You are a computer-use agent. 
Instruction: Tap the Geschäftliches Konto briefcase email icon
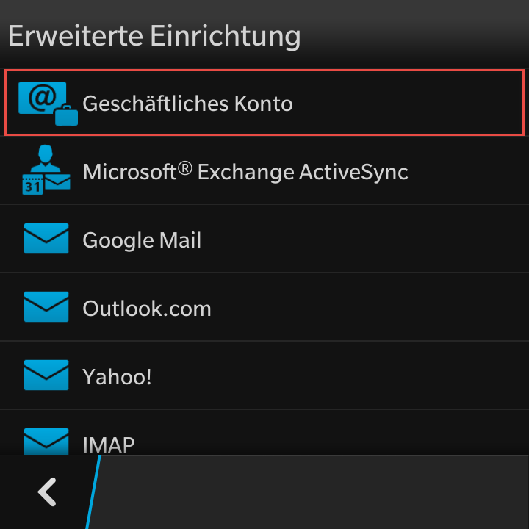48,104
